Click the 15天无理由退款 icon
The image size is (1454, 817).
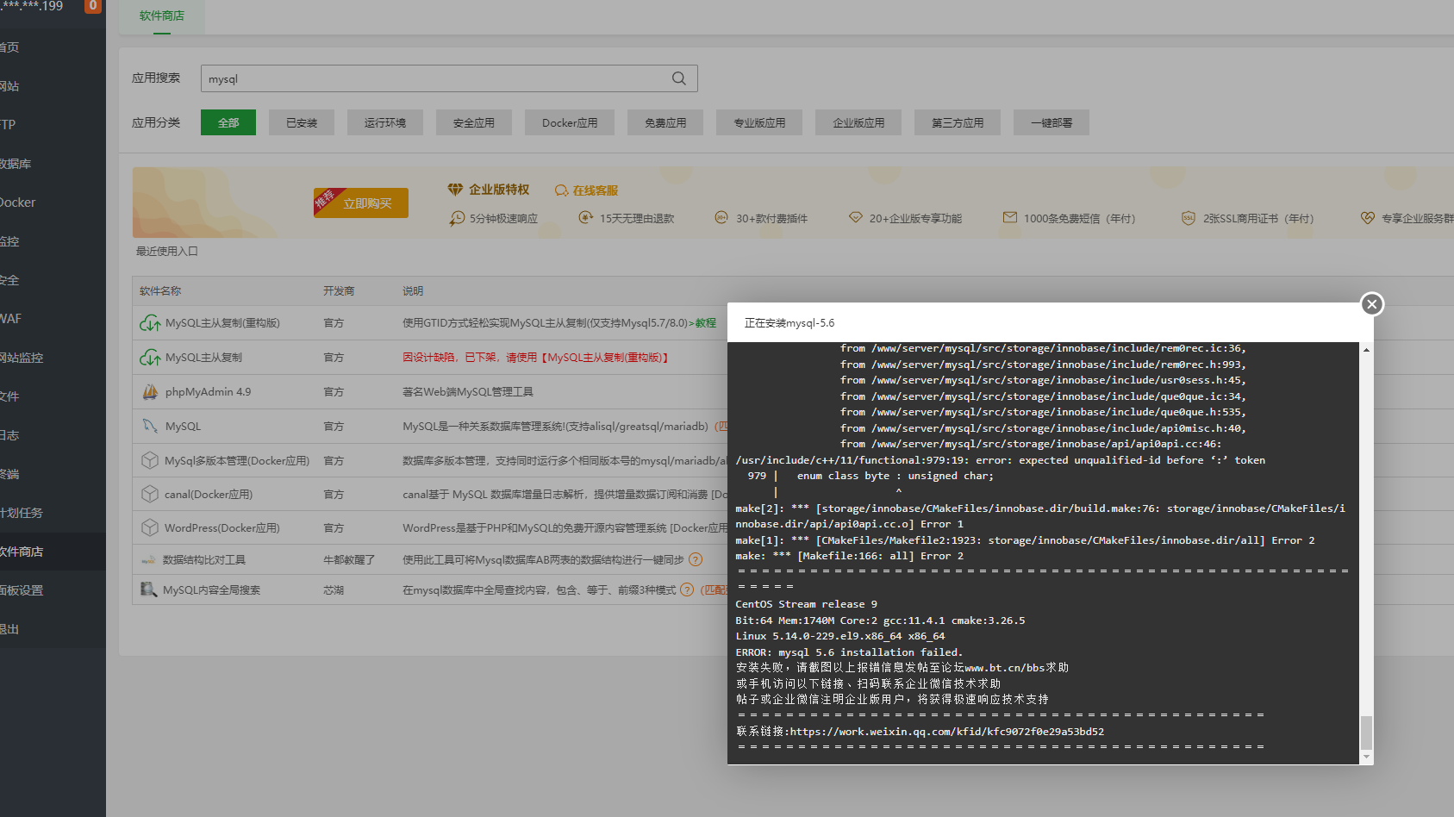pyautogui.click(x=585, y=218)
